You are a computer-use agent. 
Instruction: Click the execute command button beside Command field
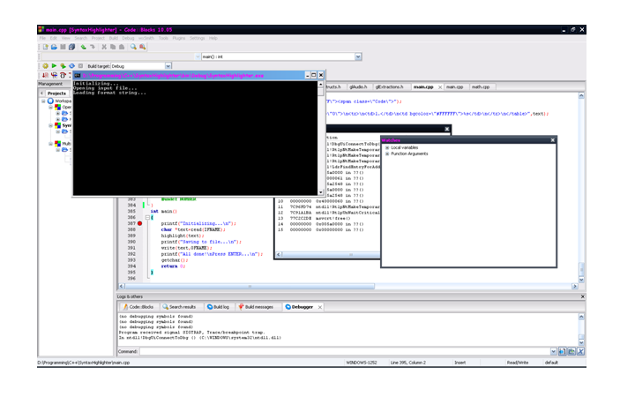(562, 351)
